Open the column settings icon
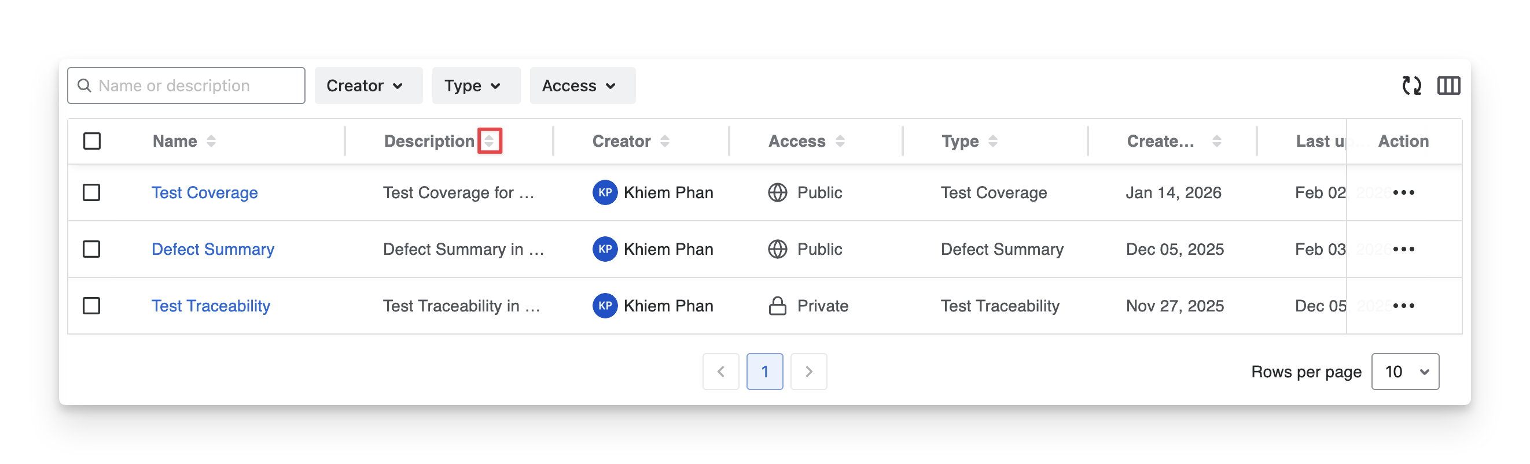 [x=1448, y=86]
